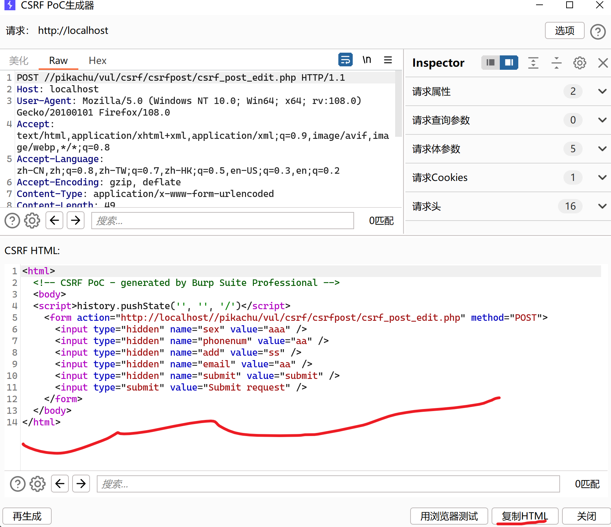Focus the request editor search field
This screenshot has height=527, width=611.
tap(223, 221)
